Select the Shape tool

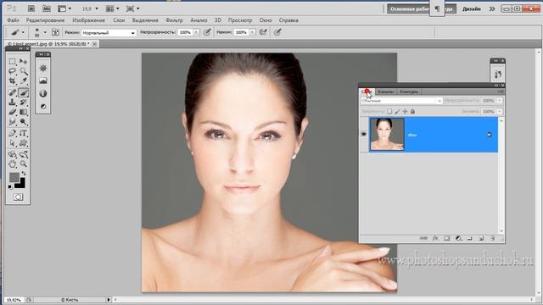click(x=23, y=143)
